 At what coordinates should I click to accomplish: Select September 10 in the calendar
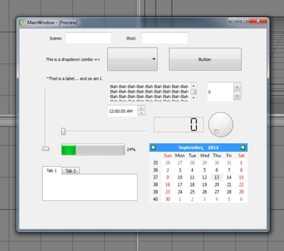coord(180,177)
